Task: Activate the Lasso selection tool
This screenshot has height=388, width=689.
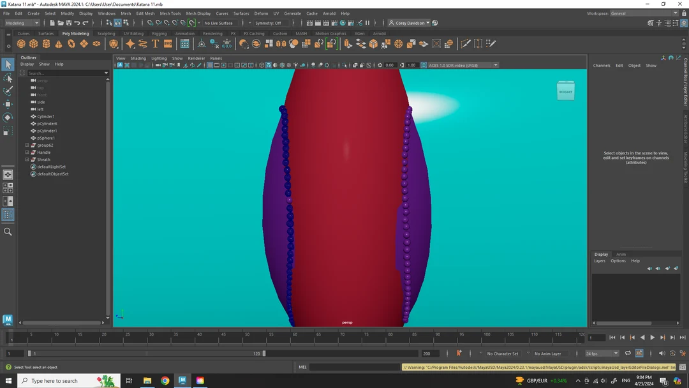Action: tap(8, 77)
